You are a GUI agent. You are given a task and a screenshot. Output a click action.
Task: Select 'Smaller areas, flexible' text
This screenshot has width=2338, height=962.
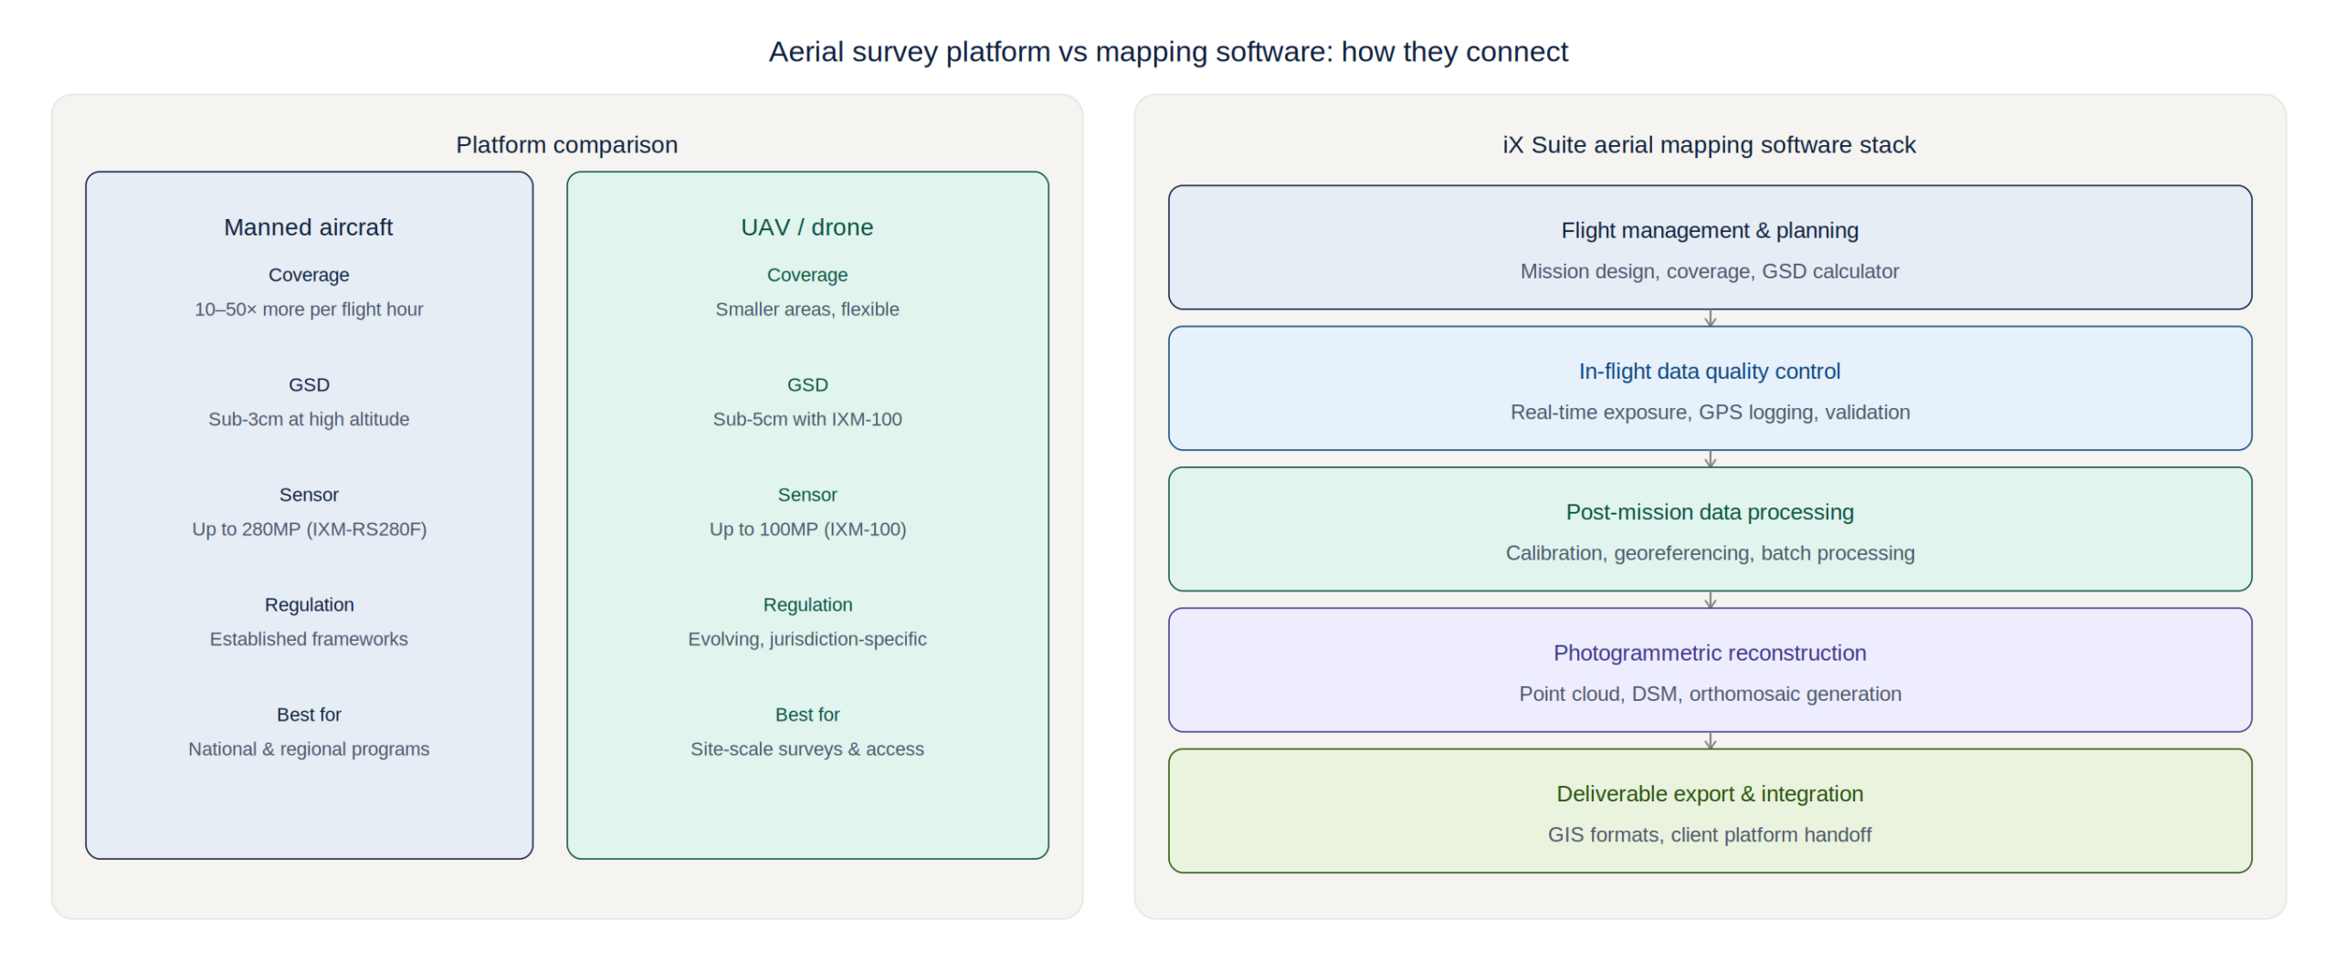[806, 309]
